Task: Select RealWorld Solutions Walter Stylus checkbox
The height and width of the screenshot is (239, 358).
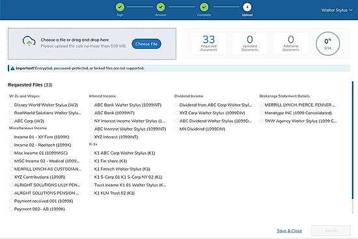Action: [11, 113]
